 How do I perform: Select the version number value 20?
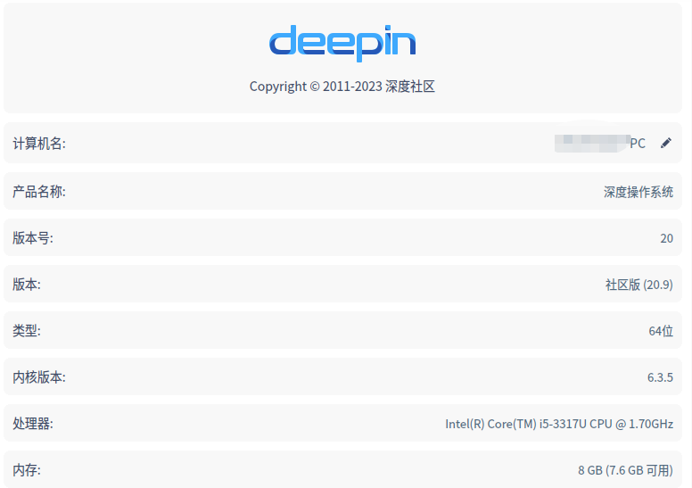pos(666,238)
